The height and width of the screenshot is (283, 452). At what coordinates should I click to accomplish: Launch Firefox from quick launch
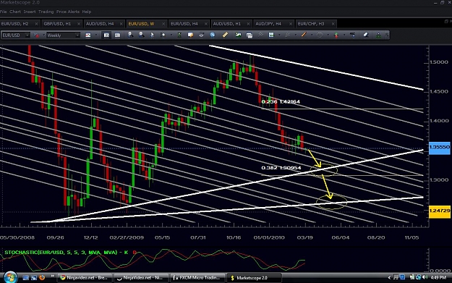pos(42,277)
